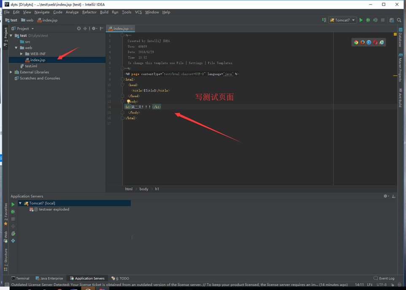Image resolution: width=406 pixels, height=290 pixels.
Task: Open the Database side panel
Action: point(401,37)
